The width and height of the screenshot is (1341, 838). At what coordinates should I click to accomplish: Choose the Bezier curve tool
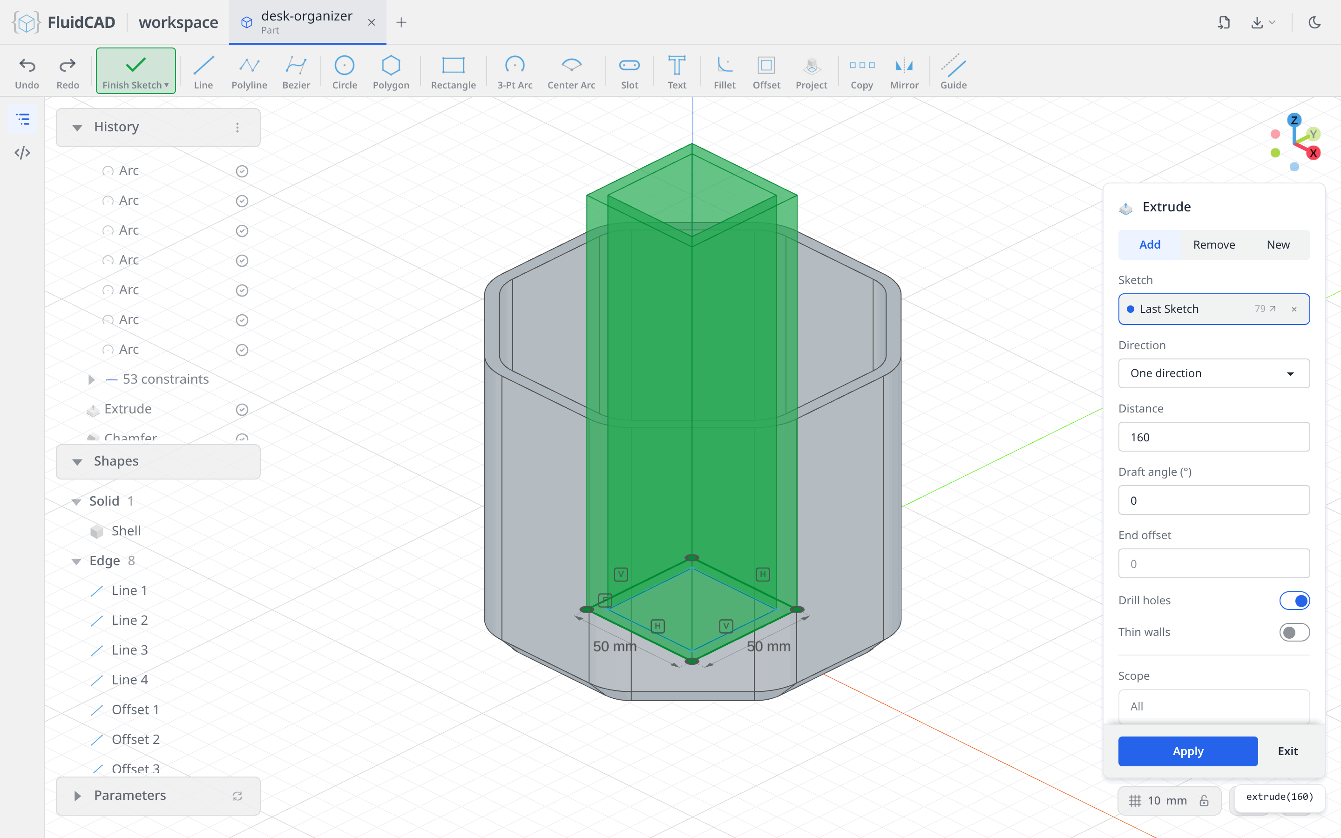[296, 72]
